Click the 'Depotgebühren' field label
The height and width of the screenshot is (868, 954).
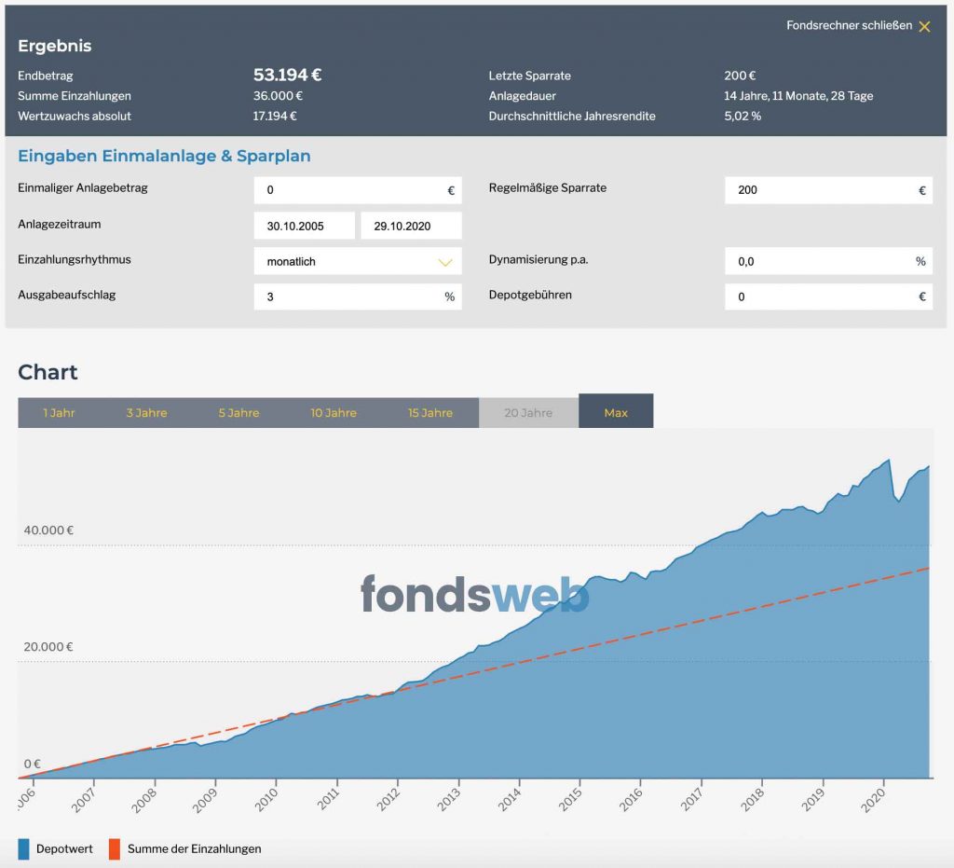(x=530, y=295)
